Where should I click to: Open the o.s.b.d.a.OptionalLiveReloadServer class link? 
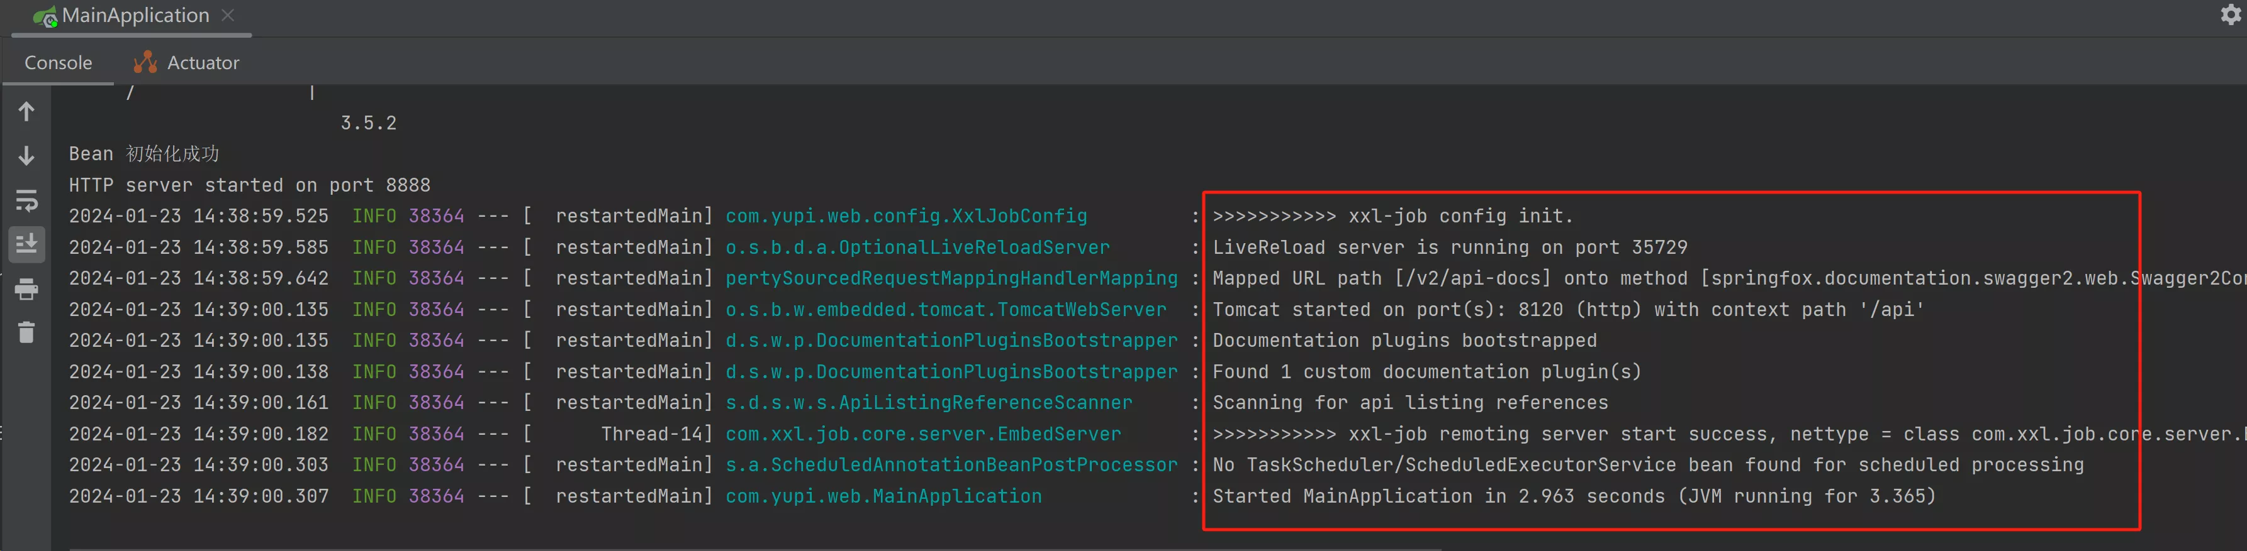917,247
